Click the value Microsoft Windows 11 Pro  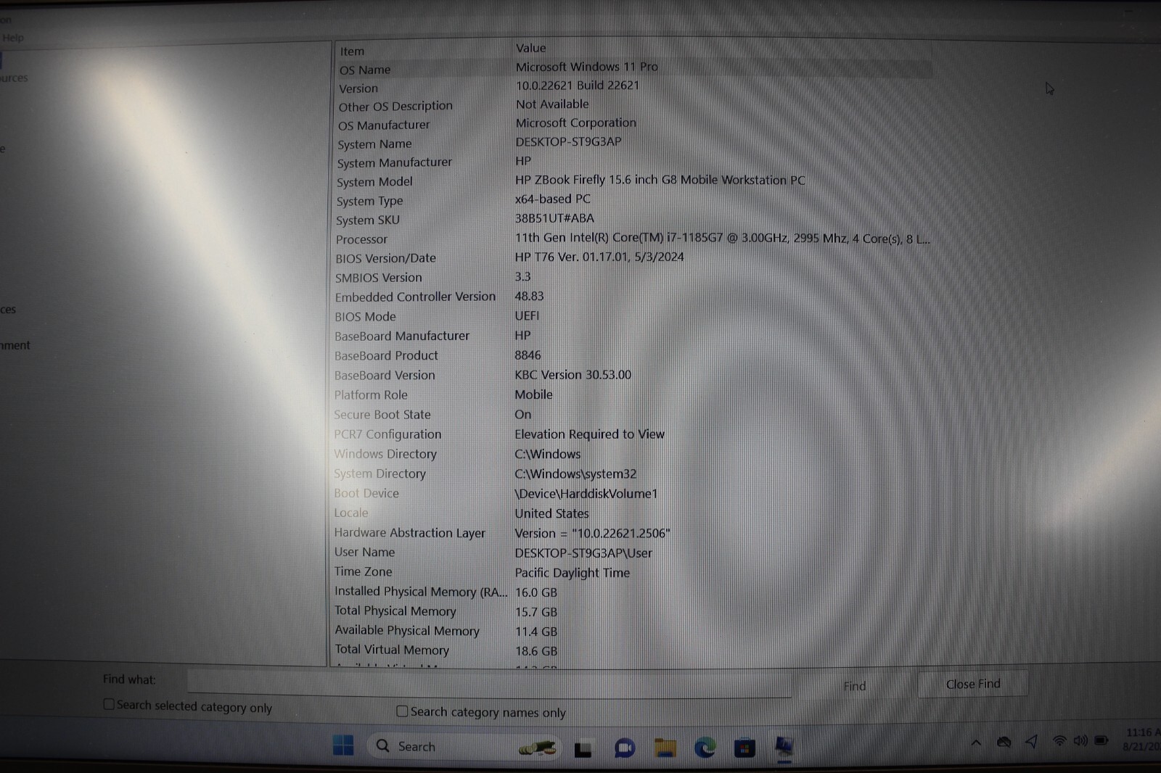click(x=587, y=67)
